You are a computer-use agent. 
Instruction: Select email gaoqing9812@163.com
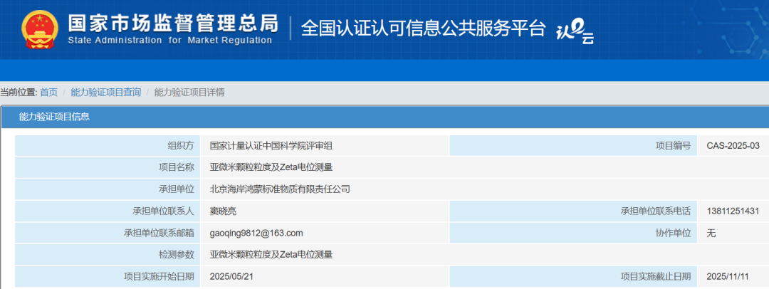coord(256,233)
